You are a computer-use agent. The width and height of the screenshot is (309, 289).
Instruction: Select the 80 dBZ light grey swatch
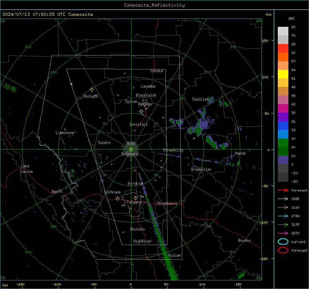coord(283,31)
